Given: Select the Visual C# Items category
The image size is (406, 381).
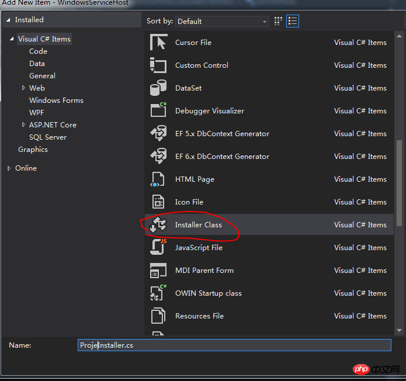Looking at the screenshot, I should click(x=44, y=39).
